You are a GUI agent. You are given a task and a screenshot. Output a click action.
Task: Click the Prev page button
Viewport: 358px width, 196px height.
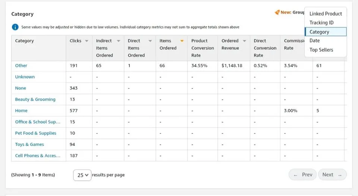(x=302, y=175)
